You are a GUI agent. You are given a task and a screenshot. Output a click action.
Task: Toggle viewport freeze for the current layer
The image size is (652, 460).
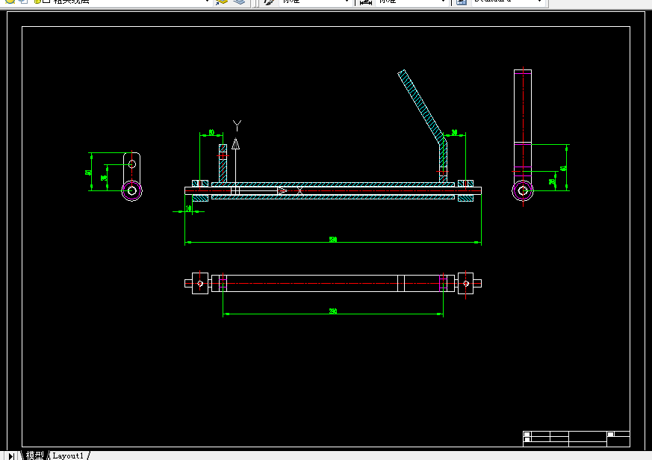click(24, 1)
